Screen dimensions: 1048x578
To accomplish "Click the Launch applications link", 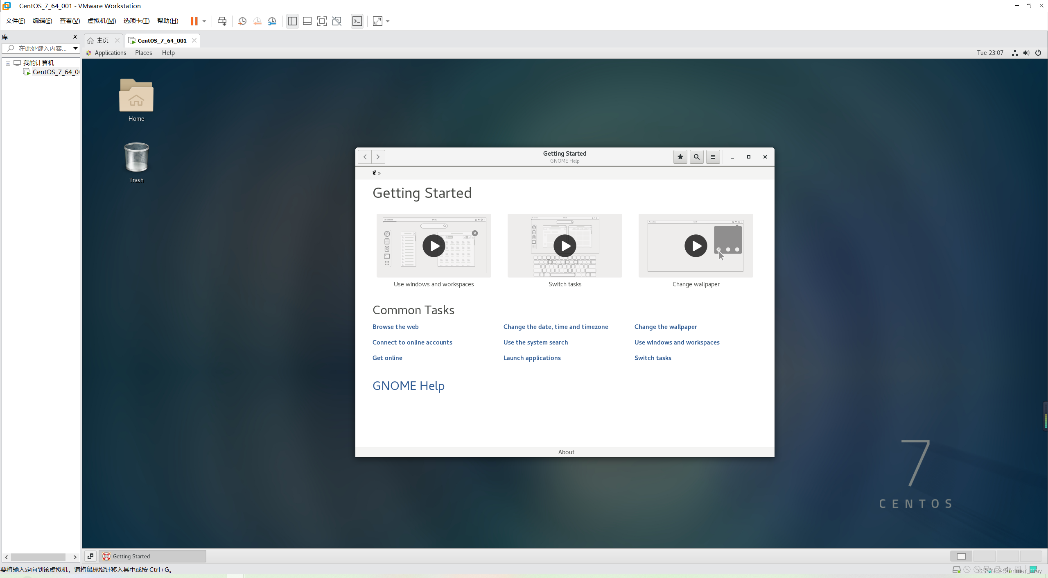I will click(532, 358).
